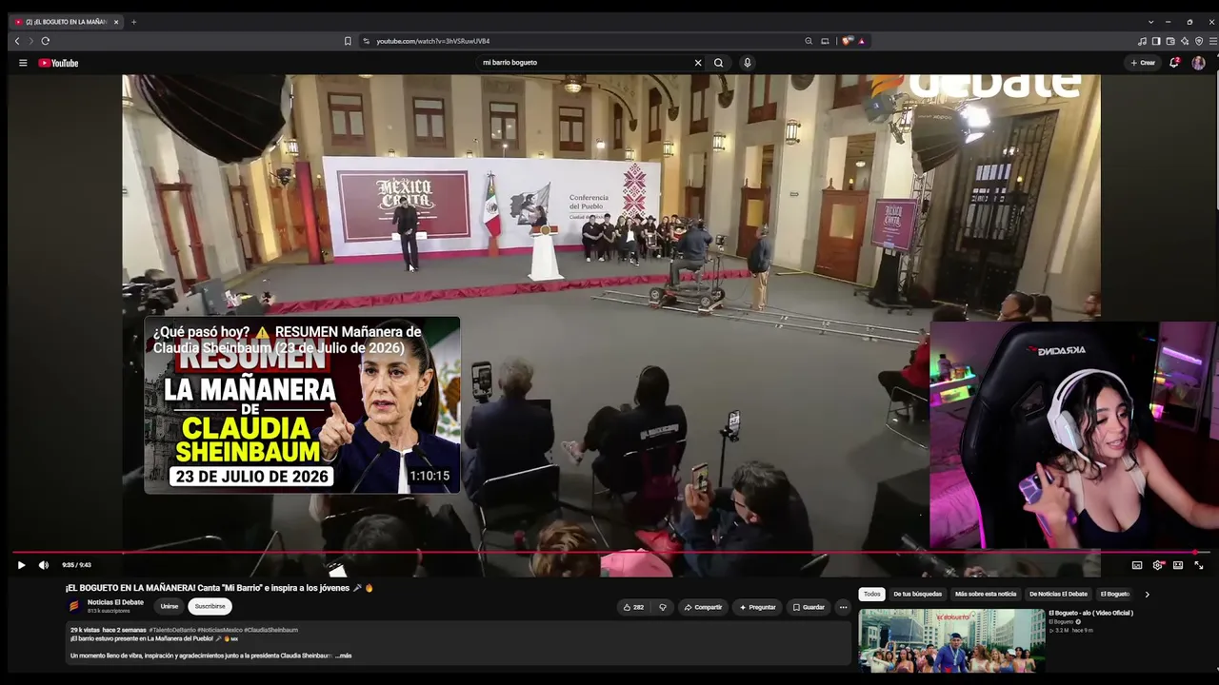
Task: Show more filter chips with right arrow
Action: pyautogui.click(x=1147, y=594)
